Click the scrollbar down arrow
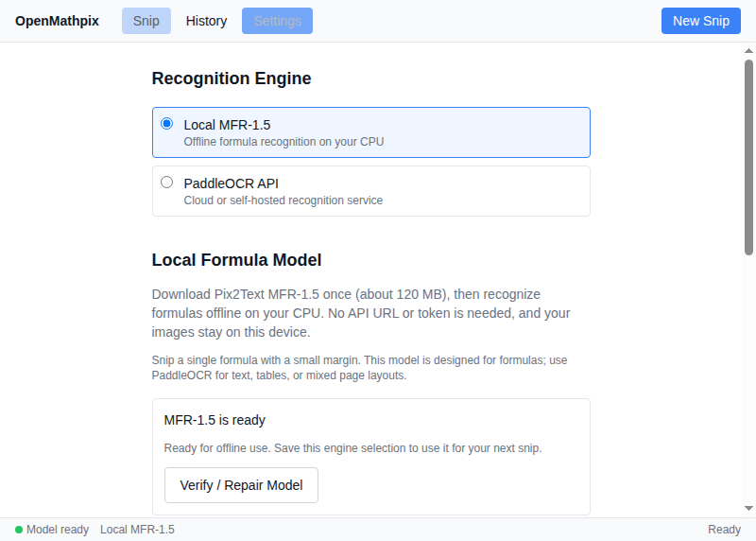Screen dimensions: 756x541 point(748,508)
